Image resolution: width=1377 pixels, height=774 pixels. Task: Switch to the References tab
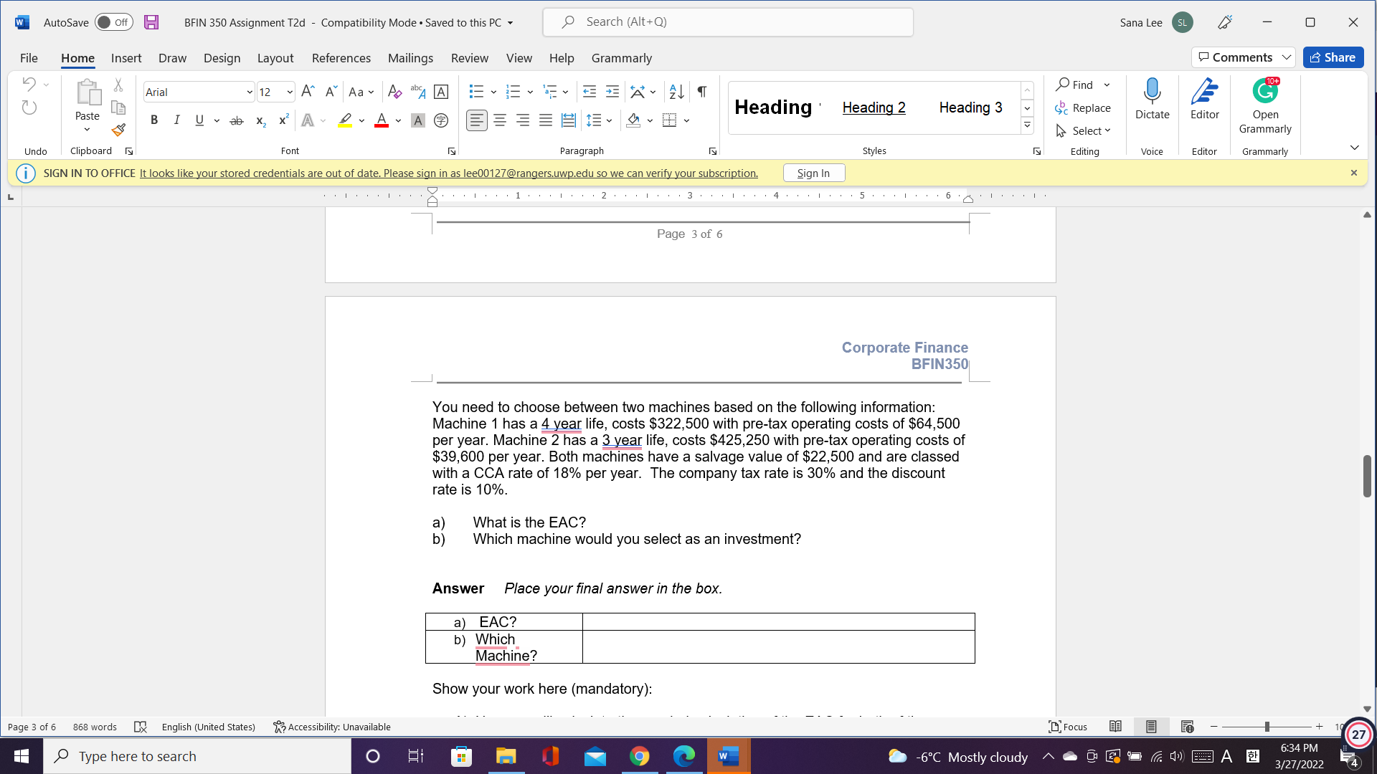pyautogui.click(x=341, y=58)
